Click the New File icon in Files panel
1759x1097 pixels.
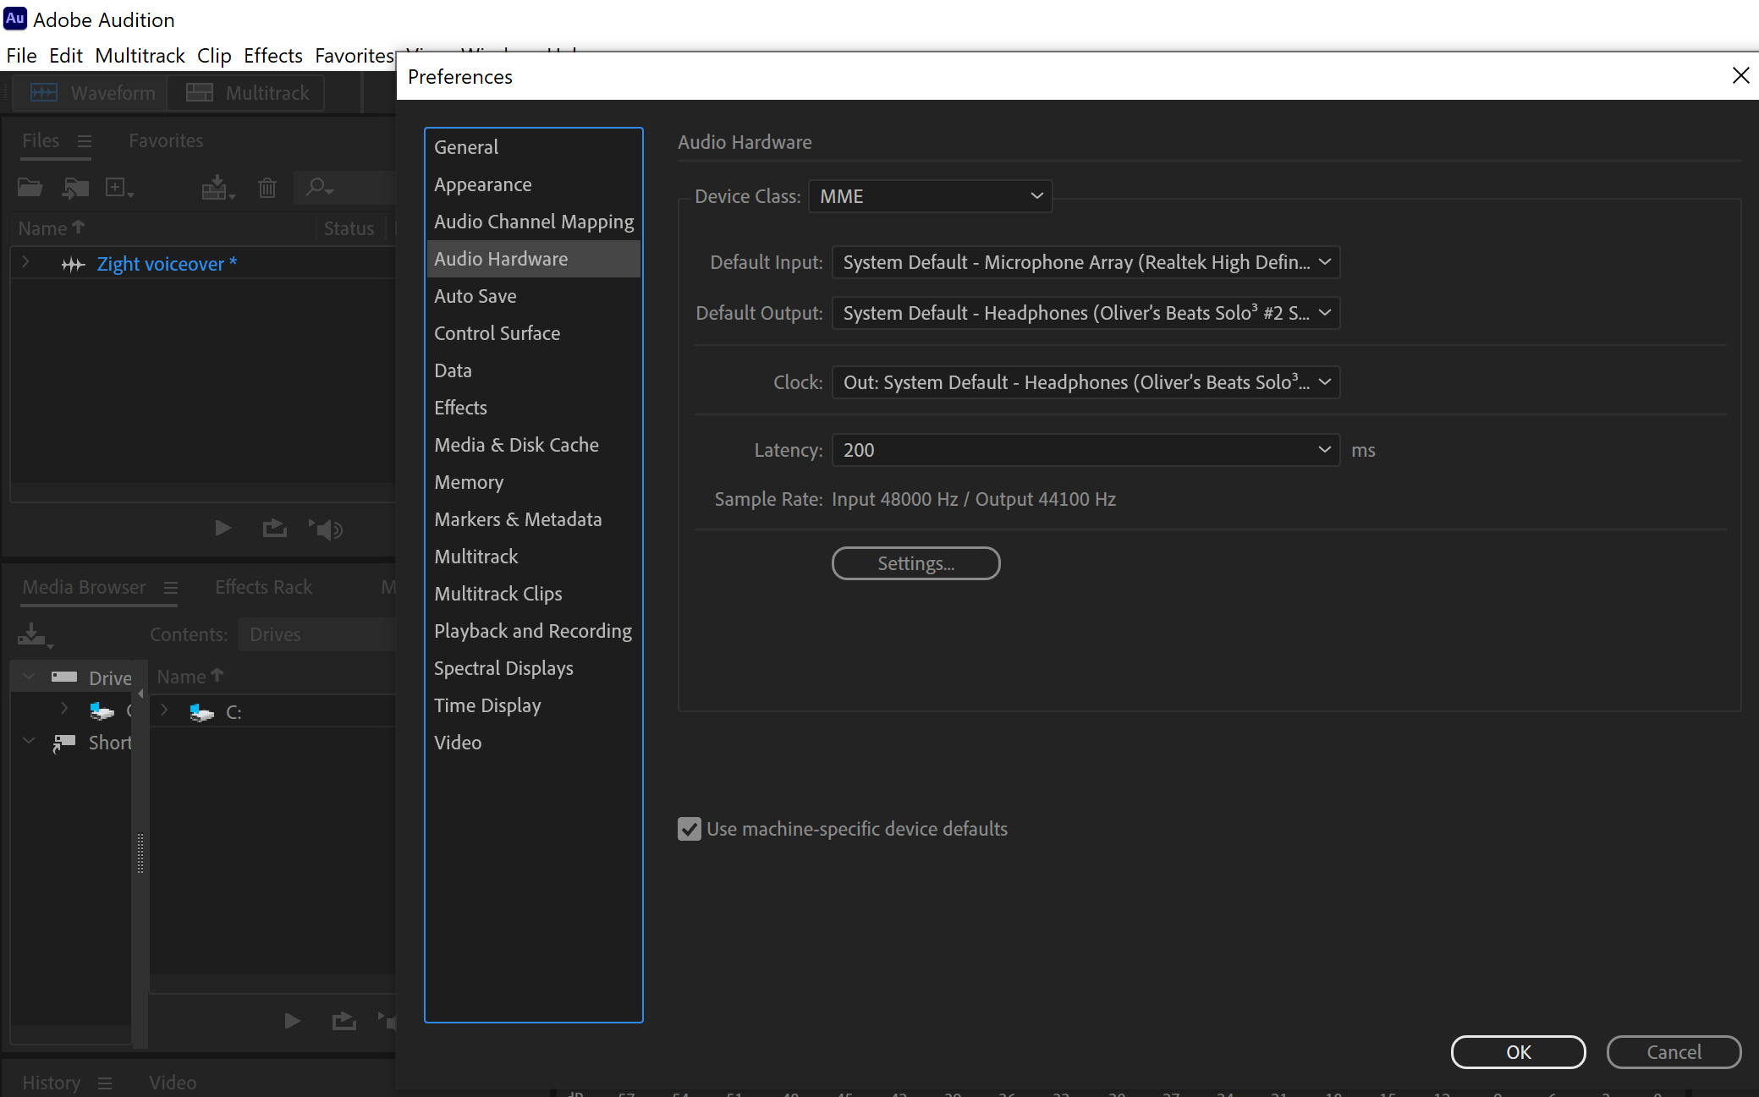[117, 187]
